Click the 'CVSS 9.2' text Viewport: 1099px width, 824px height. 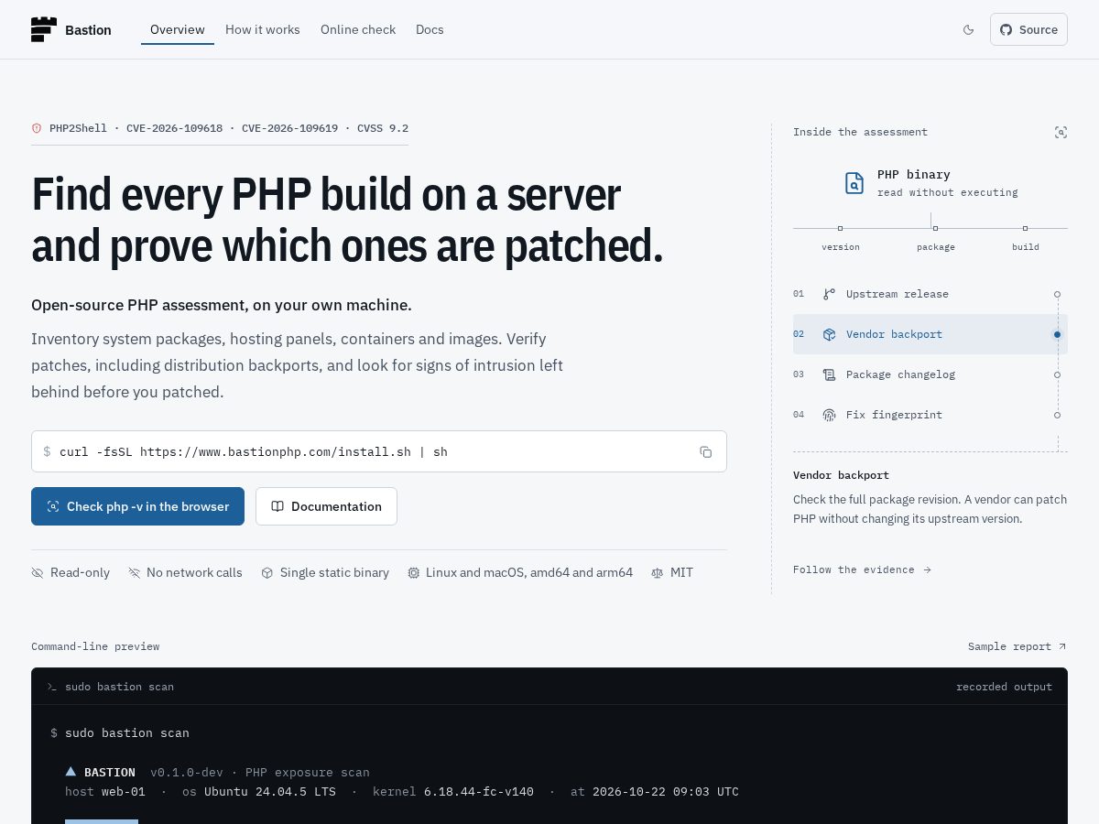click(x=383, y=128)
